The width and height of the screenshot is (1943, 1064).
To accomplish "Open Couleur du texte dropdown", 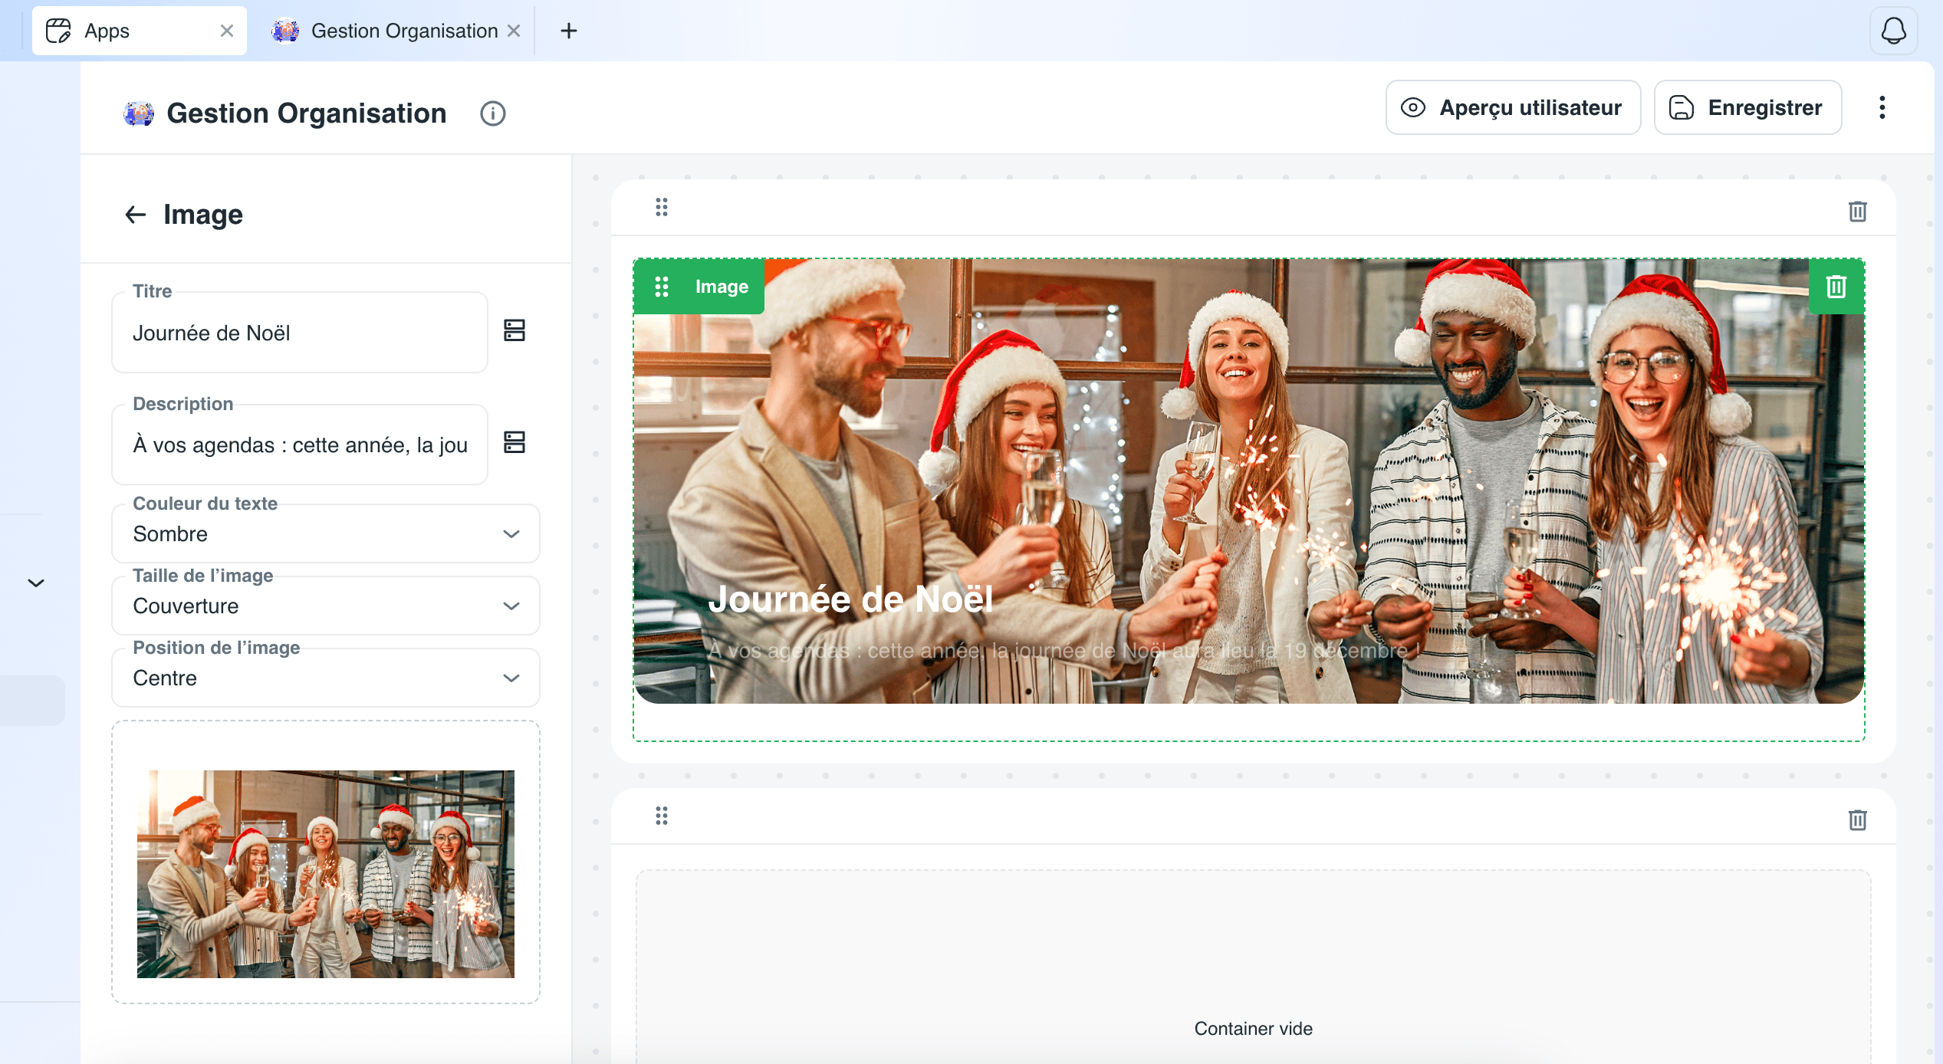I will pyautogui.click(x=326, y=534).
